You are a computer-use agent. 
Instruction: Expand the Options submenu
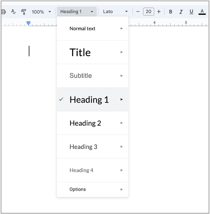pyautogui.click(x=121, y=189)
